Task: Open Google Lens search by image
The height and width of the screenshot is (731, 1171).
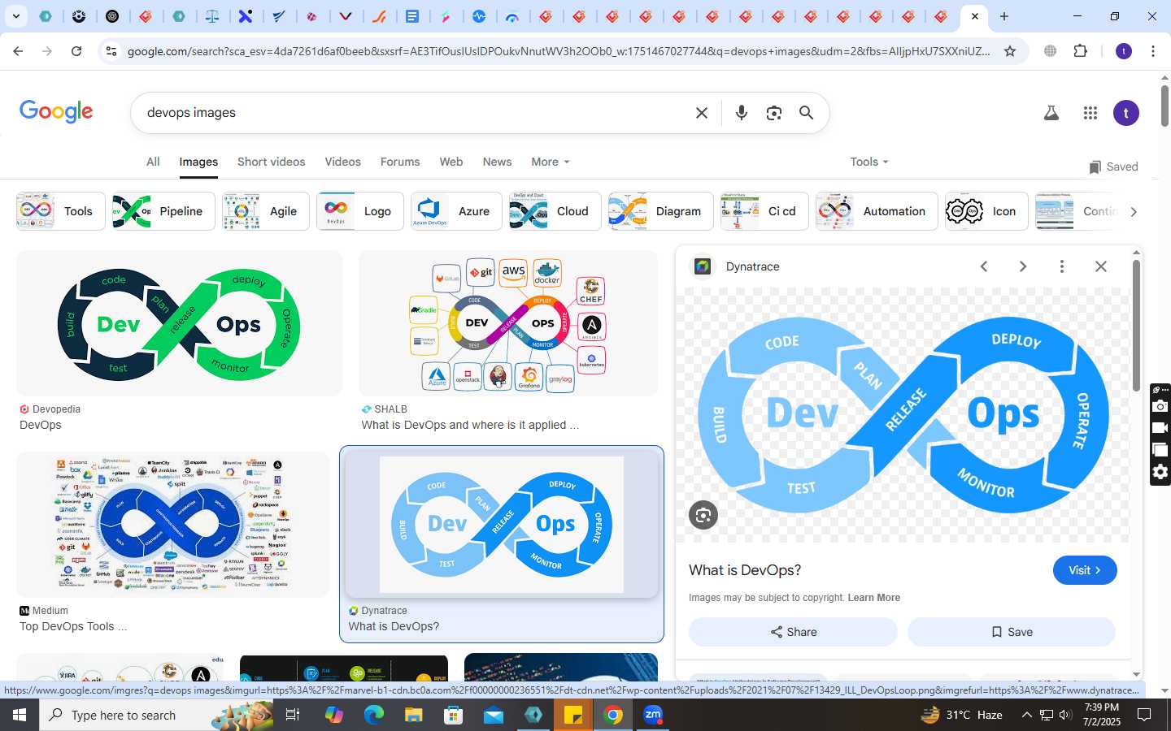Action: tap(773, 113)
